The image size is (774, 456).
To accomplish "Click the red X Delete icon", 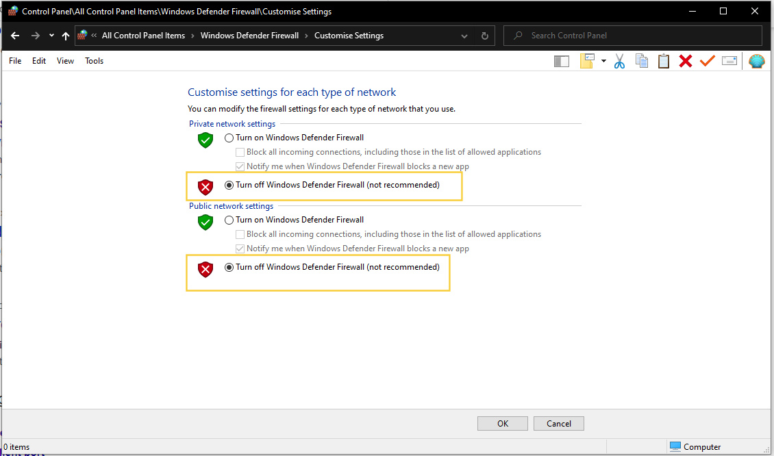I will click(x=685, y=62).
